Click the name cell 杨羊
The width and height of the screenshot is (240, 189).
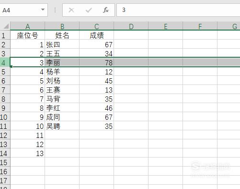[x=62, y=72]
